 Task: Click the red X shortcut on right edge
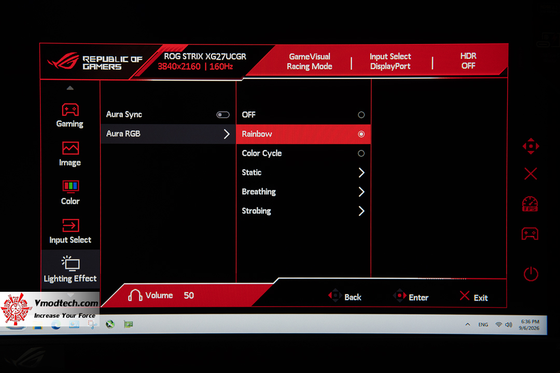(x=530, y=174)
